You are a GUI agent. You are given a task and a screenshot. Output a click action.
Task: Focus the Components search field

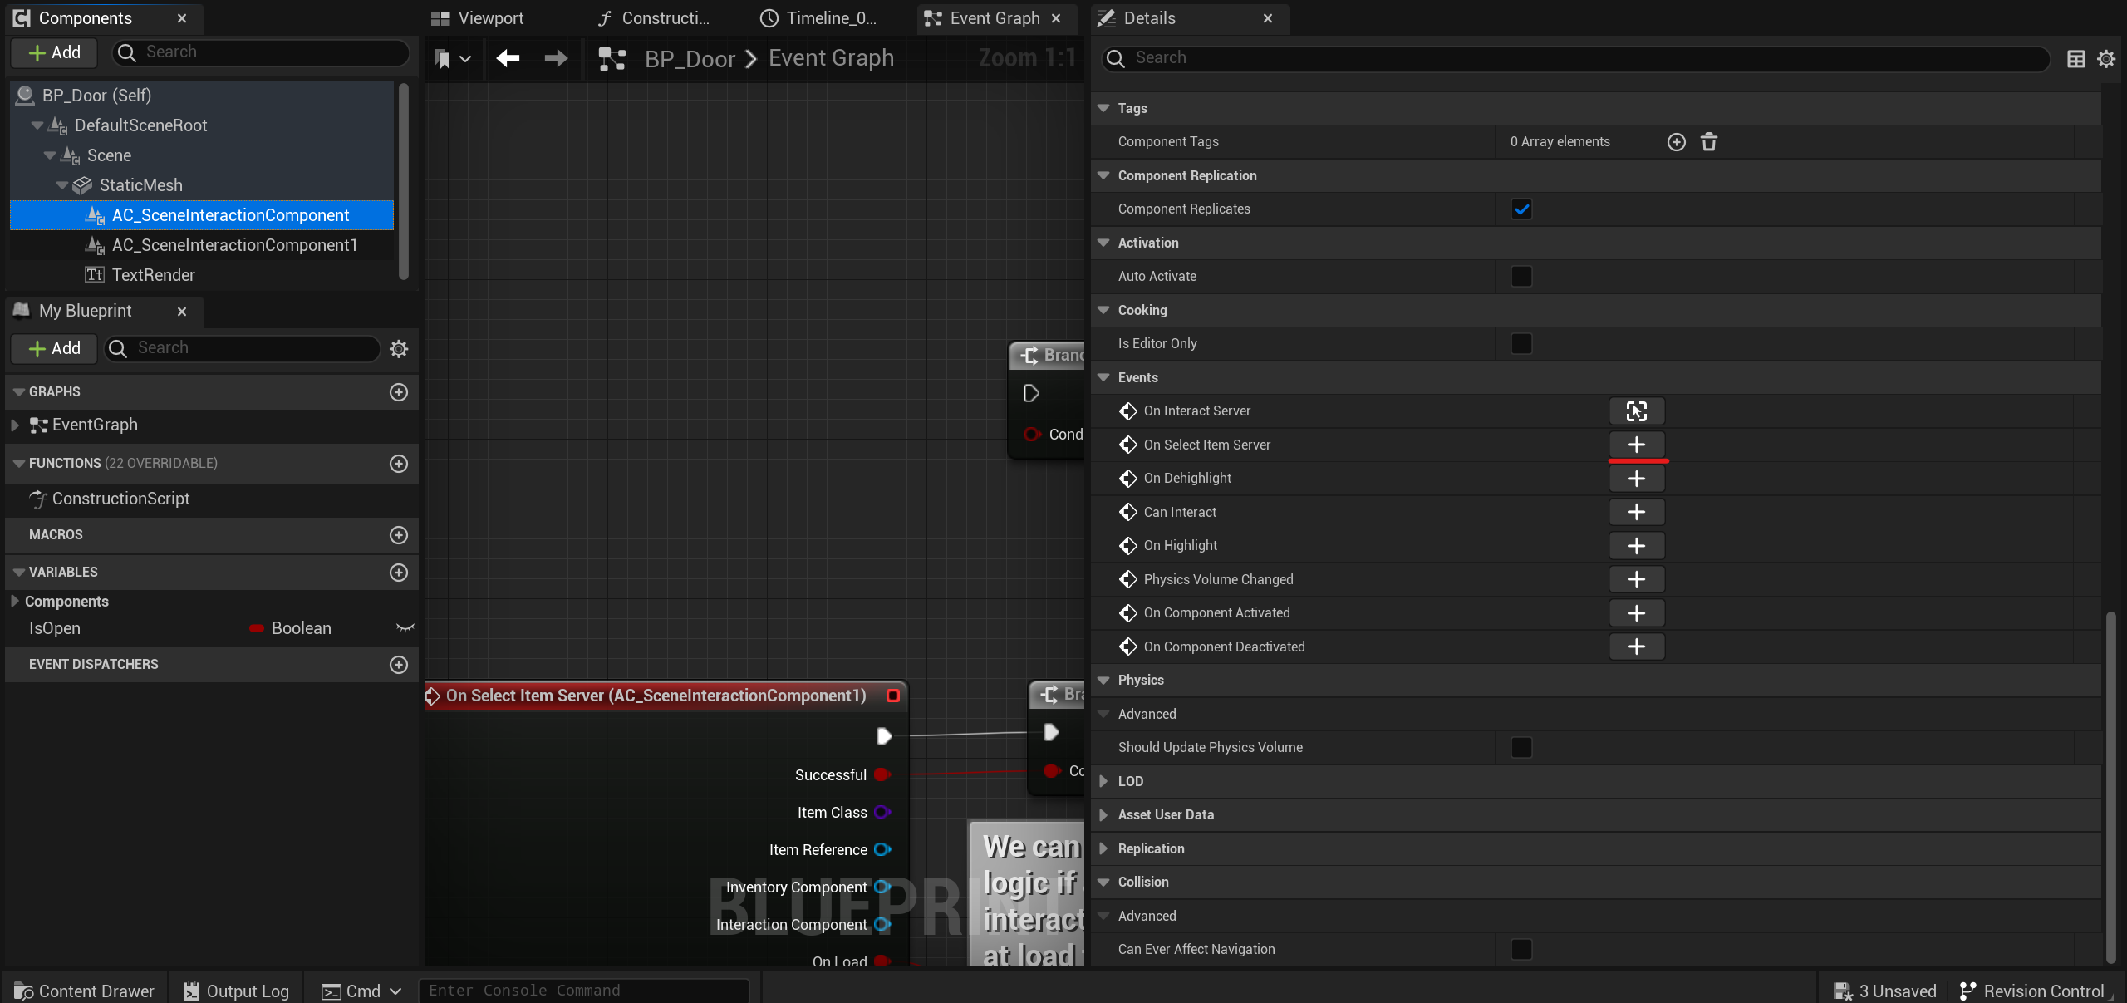(x=262, y=52)
